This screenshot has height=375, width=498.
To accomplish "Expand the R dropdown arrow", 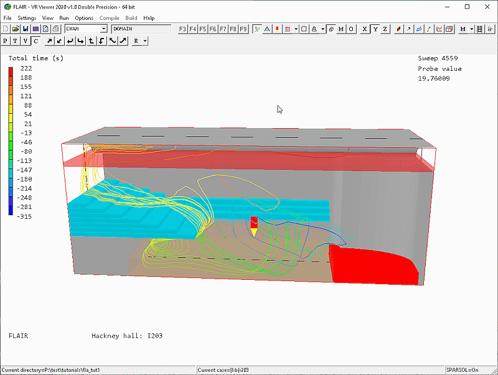I will pyautogui.click(x=144, y=41).
